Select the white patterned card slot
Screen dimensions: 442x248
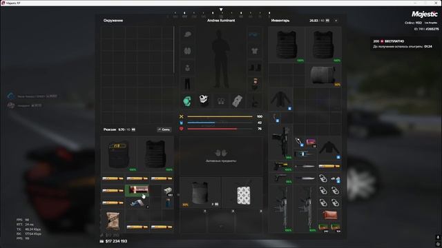pos(243,193)
